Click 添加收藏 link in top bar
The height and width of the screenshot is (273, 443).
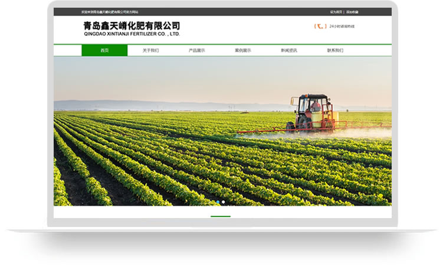(352, 12)
